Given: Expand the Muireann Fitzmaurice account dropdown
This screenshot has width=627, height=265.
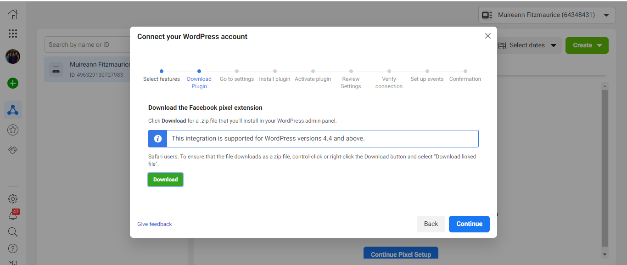Looking at the screenshot, I should [547, 15].
